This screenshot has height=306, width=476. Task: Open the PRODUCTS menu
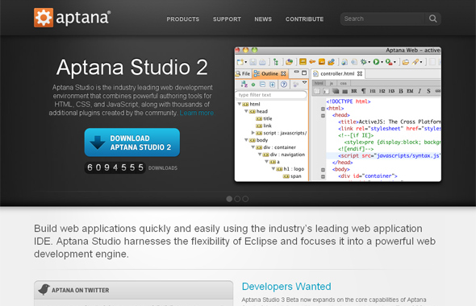click(x=183, y=19)
